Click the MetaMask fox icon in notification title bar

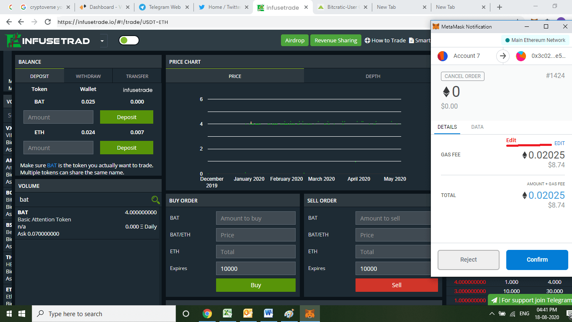pyautogui.click(x=436, y=26)
